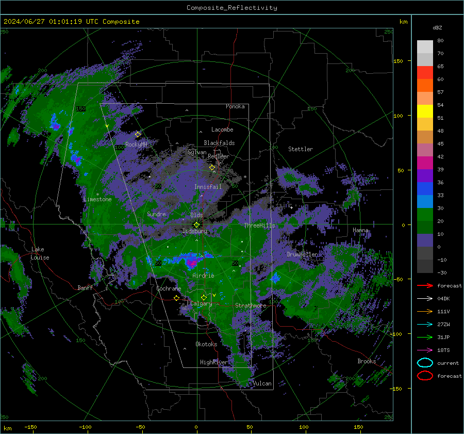Click the 'Calgary' city label

coord(201,303)
